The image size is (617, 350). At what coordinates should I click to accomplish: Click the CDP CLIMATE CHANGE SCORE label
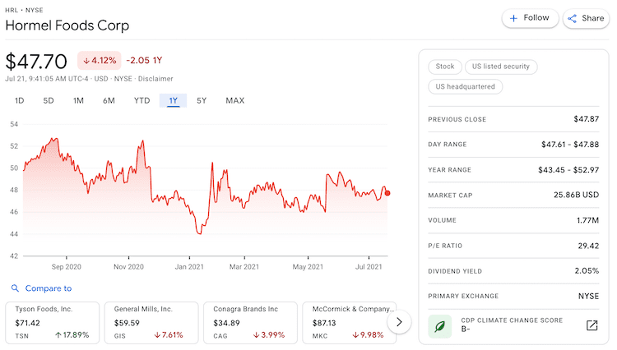[x=512, y=320]
